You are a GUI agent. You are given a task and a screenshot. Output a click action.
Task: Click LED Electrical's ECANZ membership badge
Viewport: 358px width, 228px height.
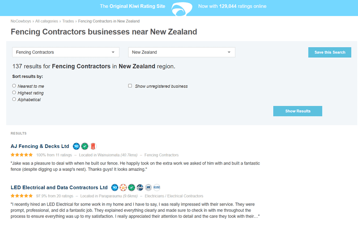click(157, 187)
